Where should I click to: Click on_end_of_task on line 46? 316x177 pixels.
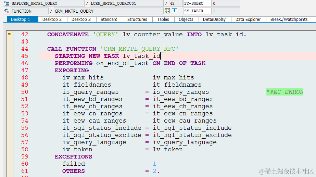click(x=123, y=63)
